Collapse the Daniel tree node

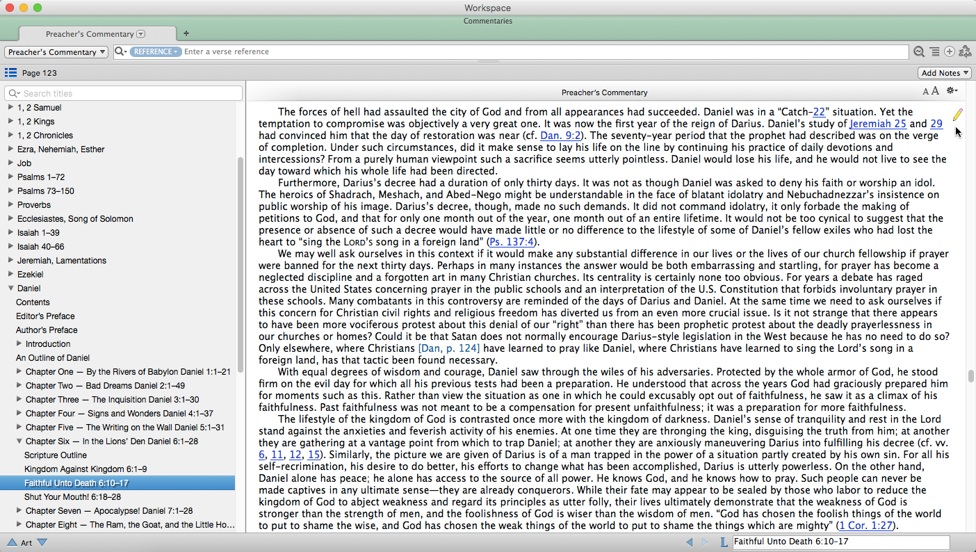point(10,288)
